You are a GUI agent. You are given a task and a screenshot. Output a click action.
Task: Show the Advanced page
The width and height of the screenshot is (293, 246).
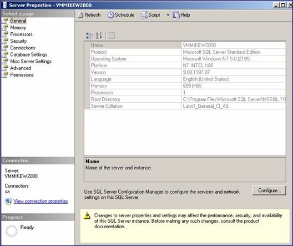tap(21, 68)
